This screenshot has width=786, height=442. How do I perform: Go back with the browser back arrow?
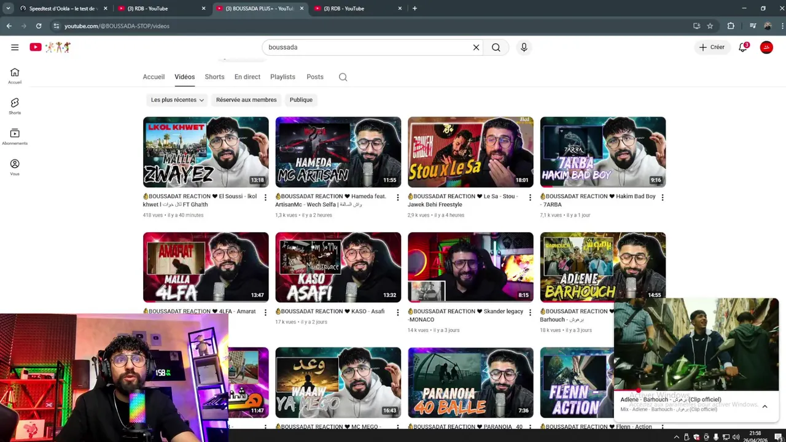coord(9,26)
